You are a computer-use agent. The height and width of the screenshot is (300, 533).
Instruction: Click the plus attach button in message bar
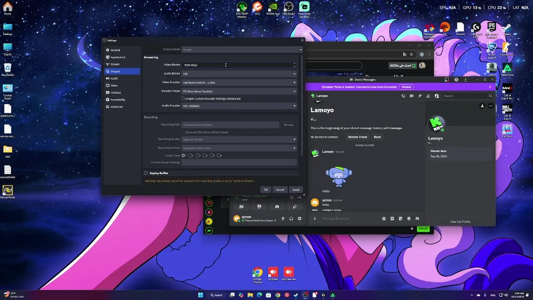pyautogui.click(x=315, y=219)
